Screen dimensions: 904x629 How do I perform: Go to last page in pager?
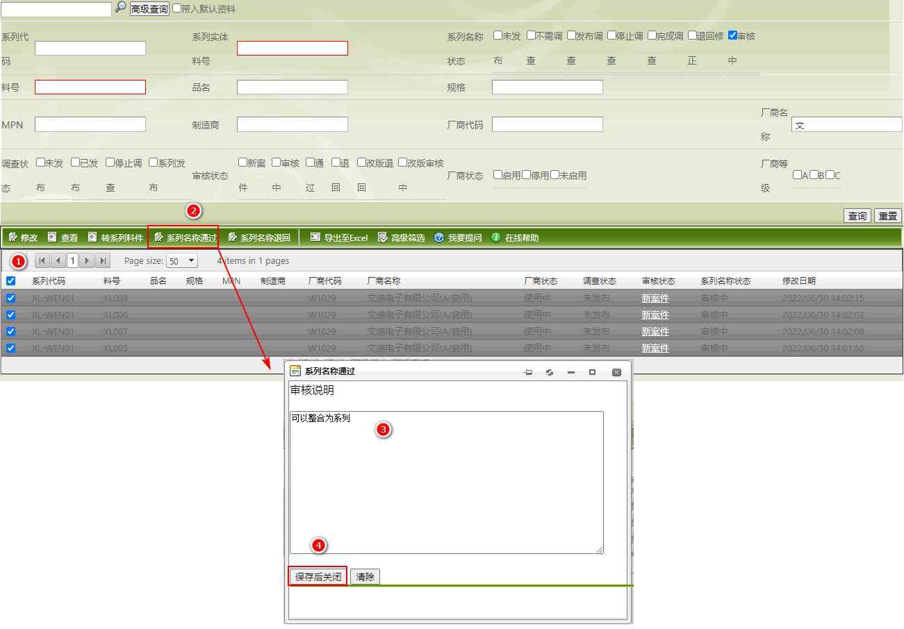coord(103,260)
